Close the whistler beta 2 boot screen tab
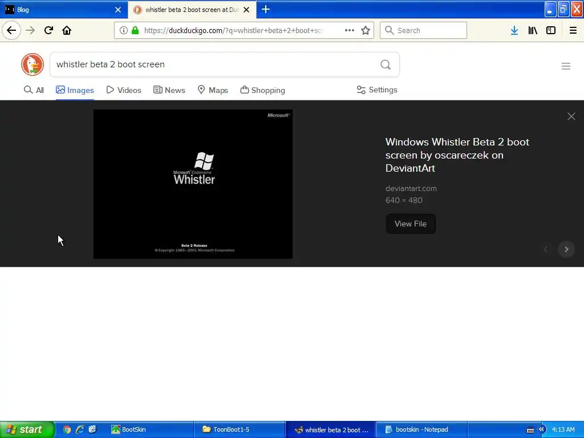Screen dimensions: 584x438 click(x=246, y=10)
